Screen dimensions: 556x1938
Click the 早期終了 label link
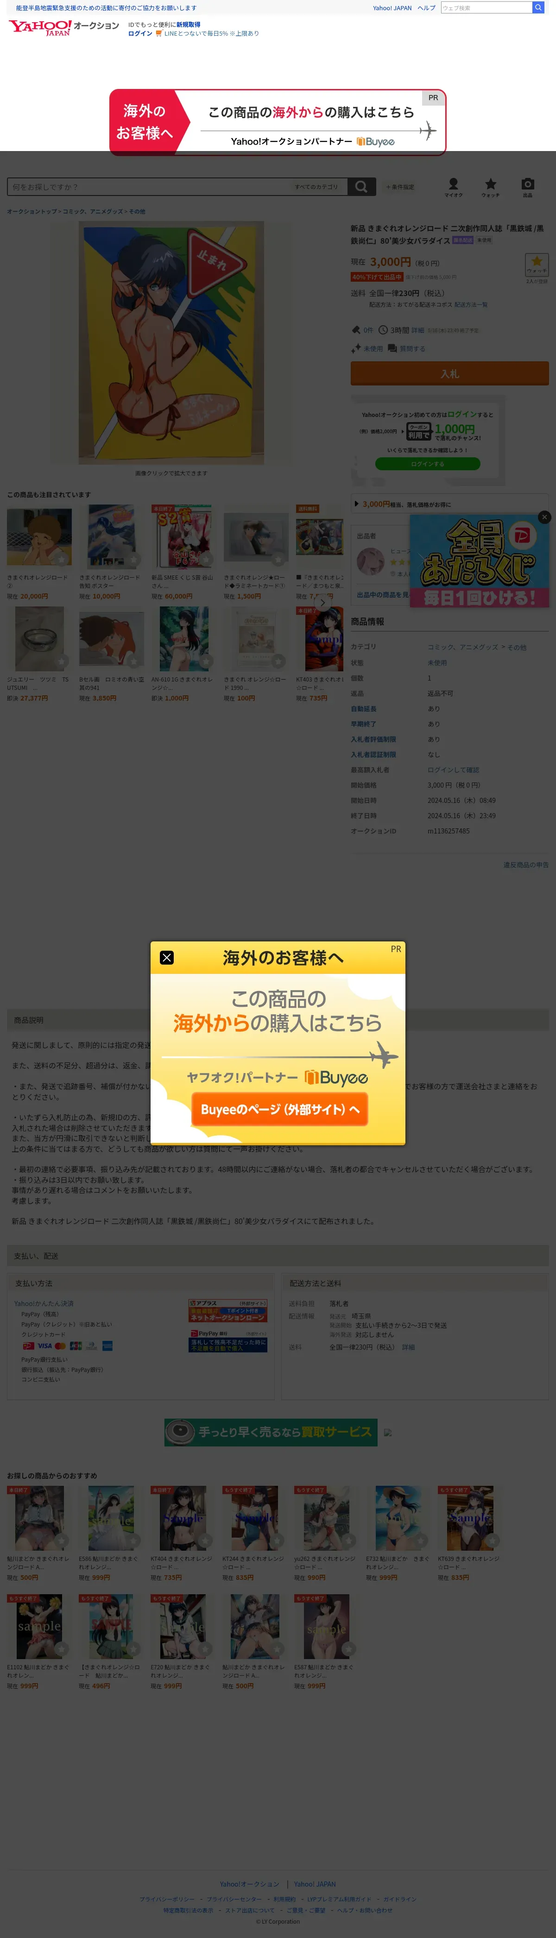click(363, 724)
